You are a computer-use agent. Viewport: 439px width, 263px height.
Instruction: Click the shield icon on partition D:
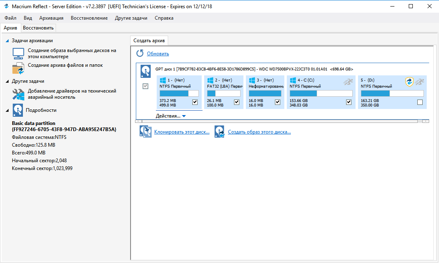point(410,82)
